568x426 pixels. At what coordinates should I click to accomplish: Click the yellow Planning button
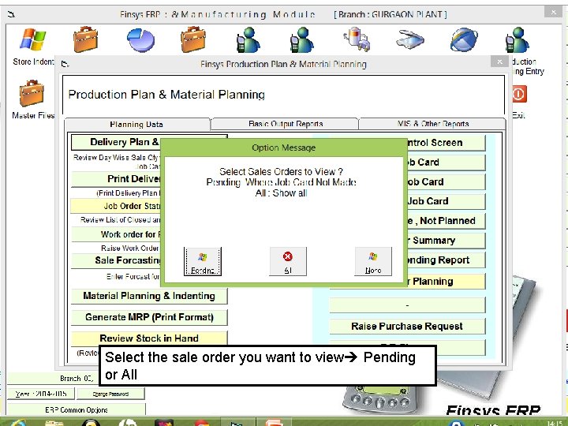click(x=445, y=282)
